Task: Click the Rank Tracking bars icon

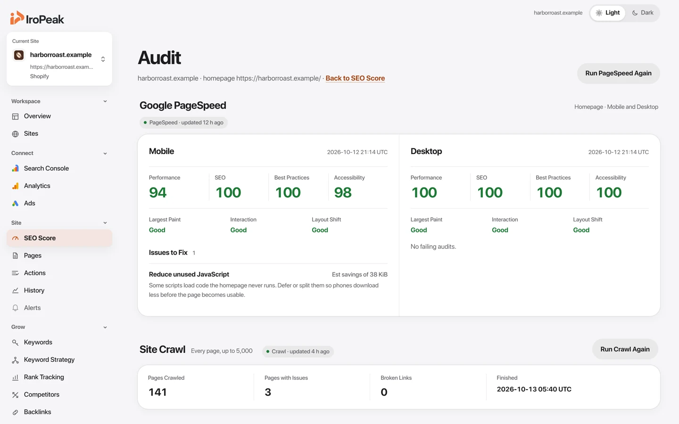Action: pyautogui.click(x=15, y=377)
